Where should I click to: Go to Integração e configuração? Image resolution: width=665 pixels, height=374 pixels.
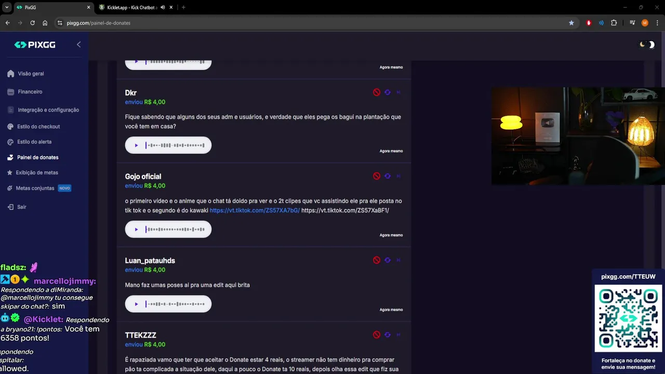point(48,110)
